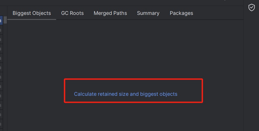Image resolution: width=259 pixels, height=131 pixels.
Task: Open the GC Roots tab
Action: tap(72, 13)
